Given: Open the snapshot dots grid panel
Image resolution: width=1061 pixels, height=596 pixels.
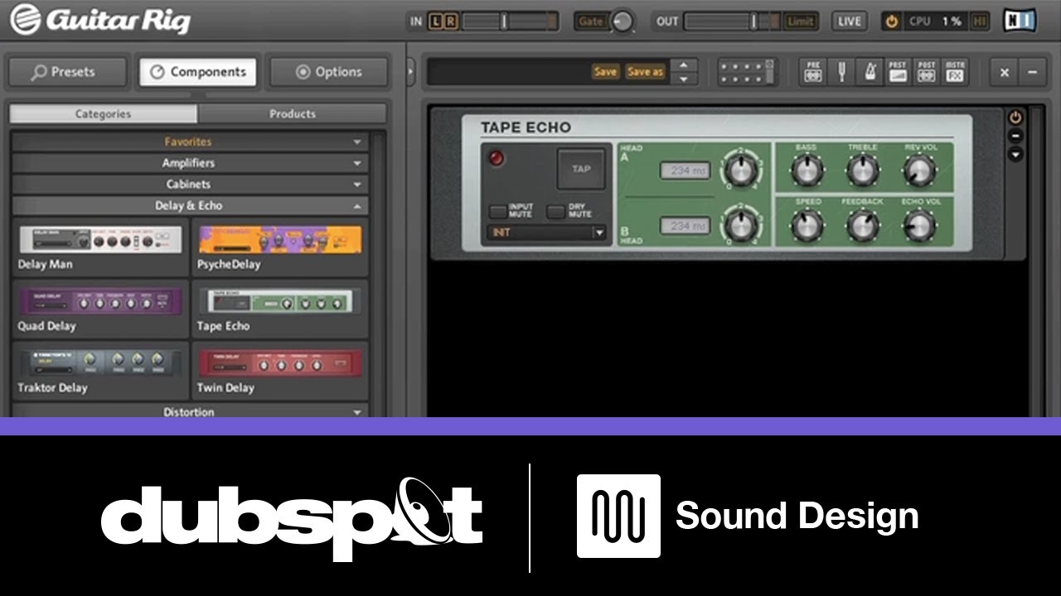Looking at the screenshot, I should [747, 72].
